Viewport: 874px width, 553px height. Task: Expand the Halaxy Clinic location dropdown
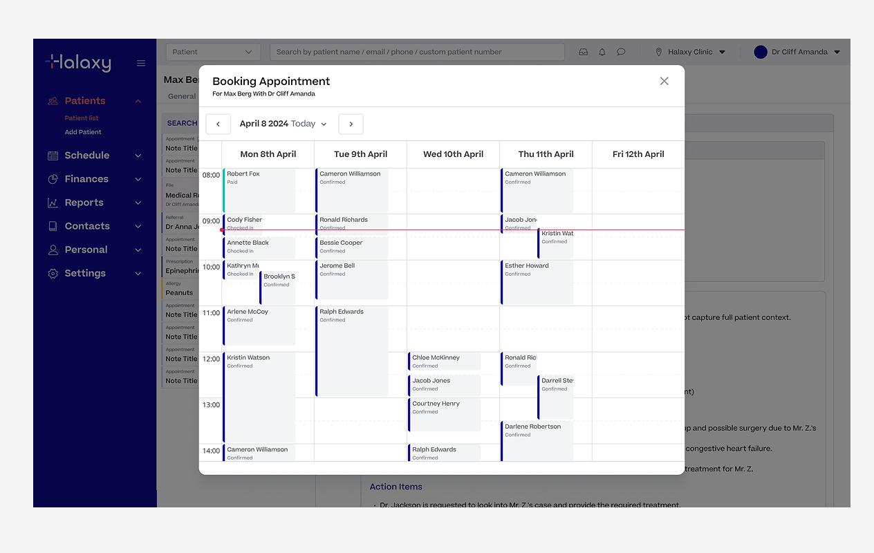[x=722, y=52]
